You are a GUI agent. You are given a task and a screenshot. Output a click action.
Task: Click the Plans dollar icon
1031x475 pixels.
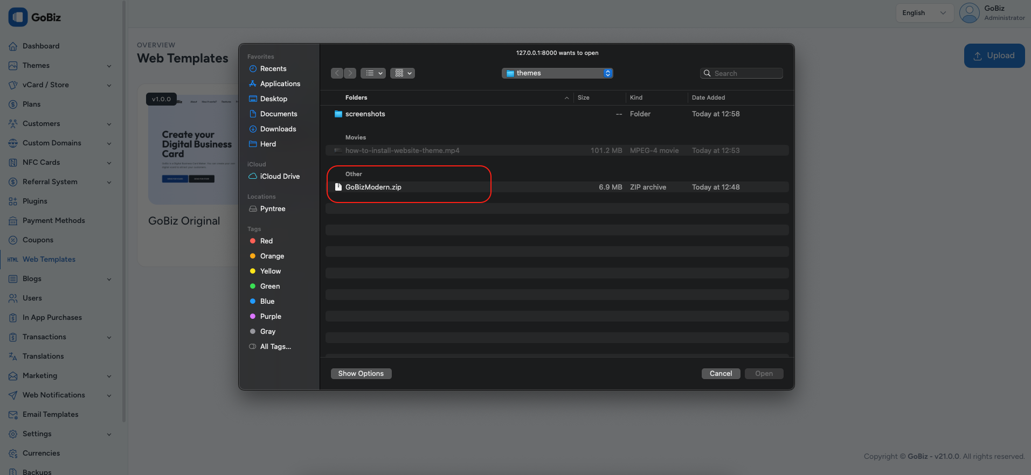pos(13,104)
